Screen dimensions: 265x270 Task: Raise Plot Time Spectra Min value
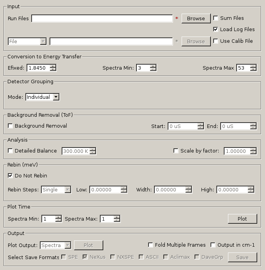pyautogui.click(x=58, y=217)
